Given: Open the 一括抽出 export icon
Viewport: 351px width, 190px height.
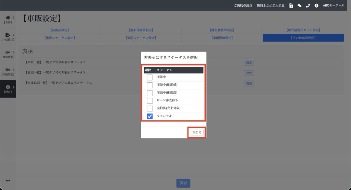Looking at the screenshot, I should pyautogui.click(x=8, y=35).
